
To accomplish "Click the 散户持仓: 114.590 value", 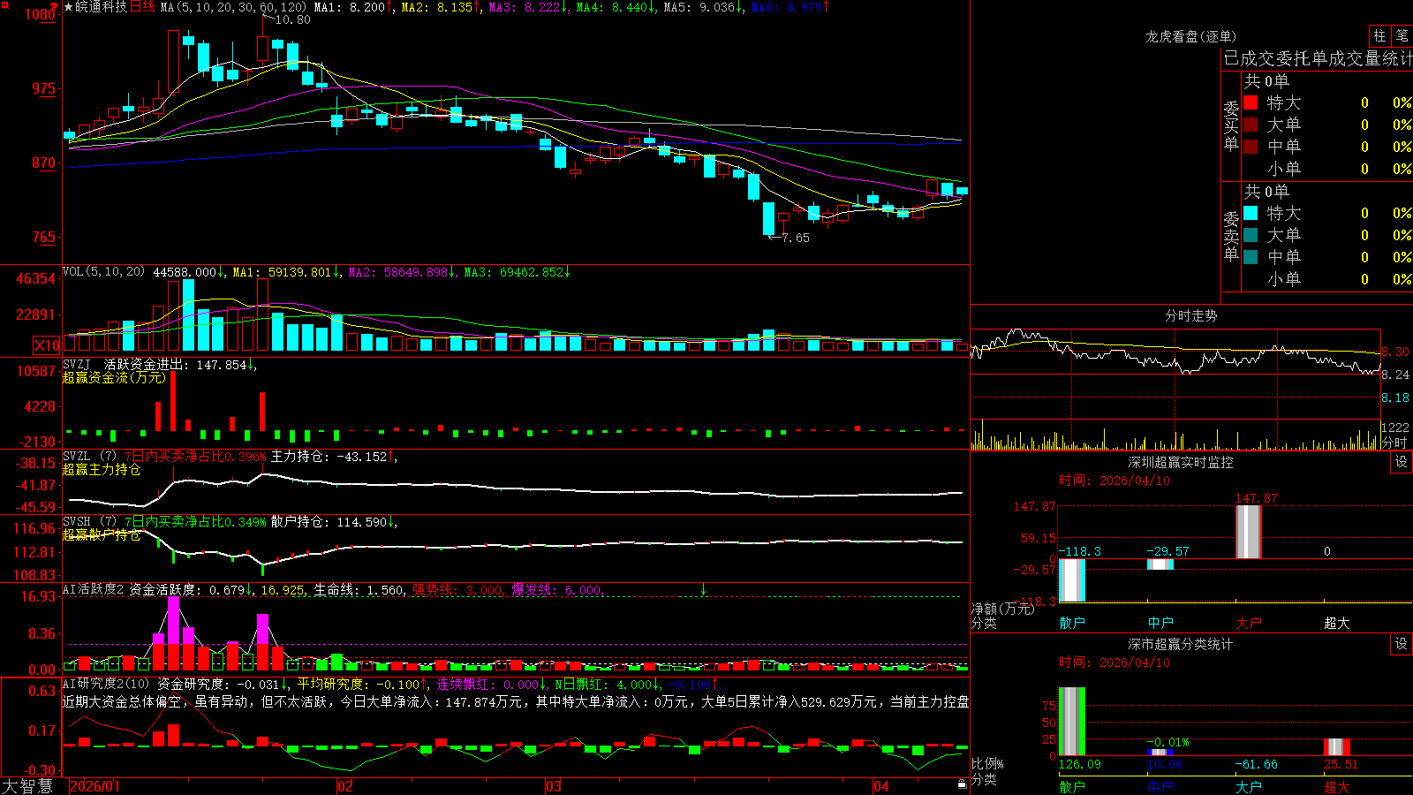I will 329,521.
